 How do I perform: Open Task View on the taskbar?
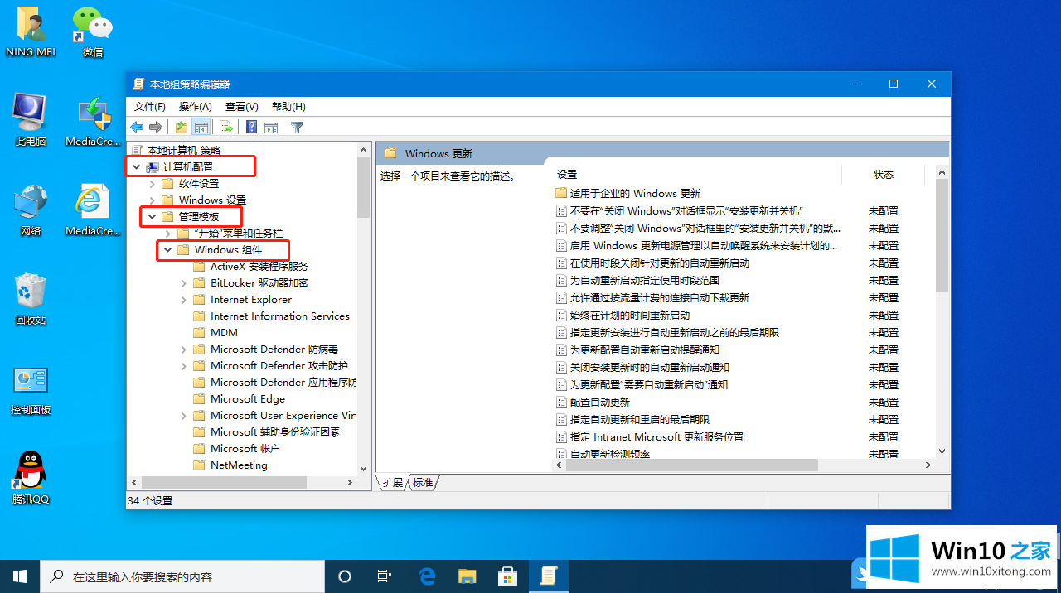point(385,576)
